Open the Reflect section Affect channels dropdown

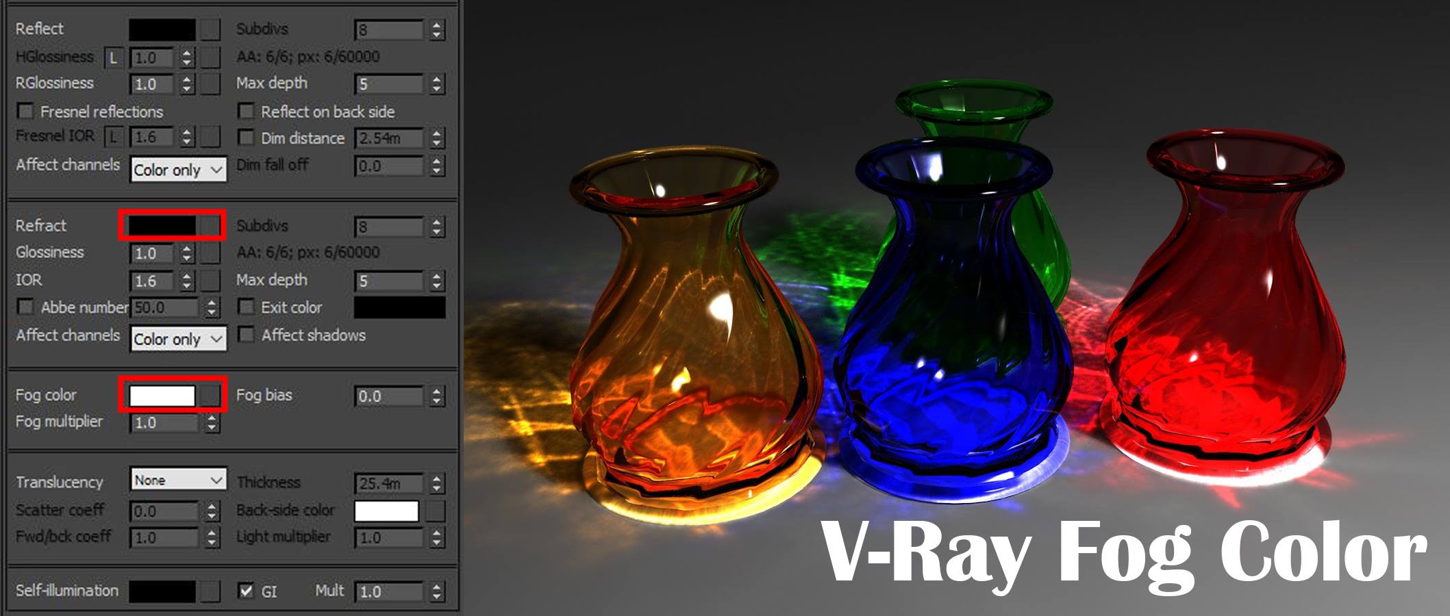tap(178, 170)
